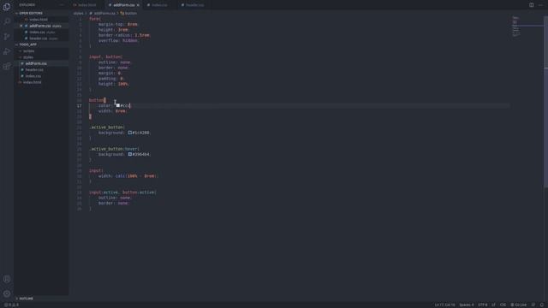Open color picker for .active_button:hover background swatch
This screenshot has width=548, height=308.
click(x=129, y=154)
